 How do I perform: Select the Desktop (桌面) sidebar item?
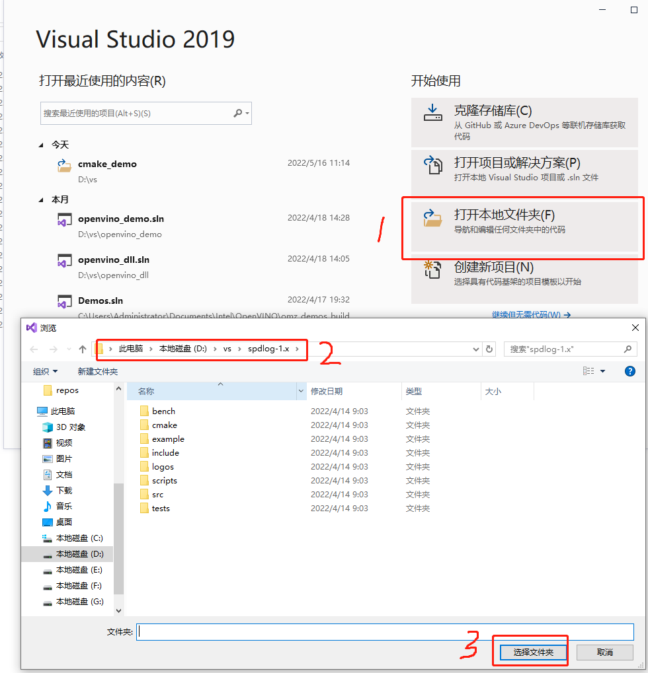[58, 522]
